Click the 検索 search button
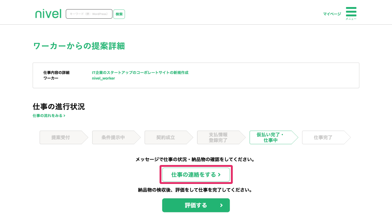 coord(119,14)
